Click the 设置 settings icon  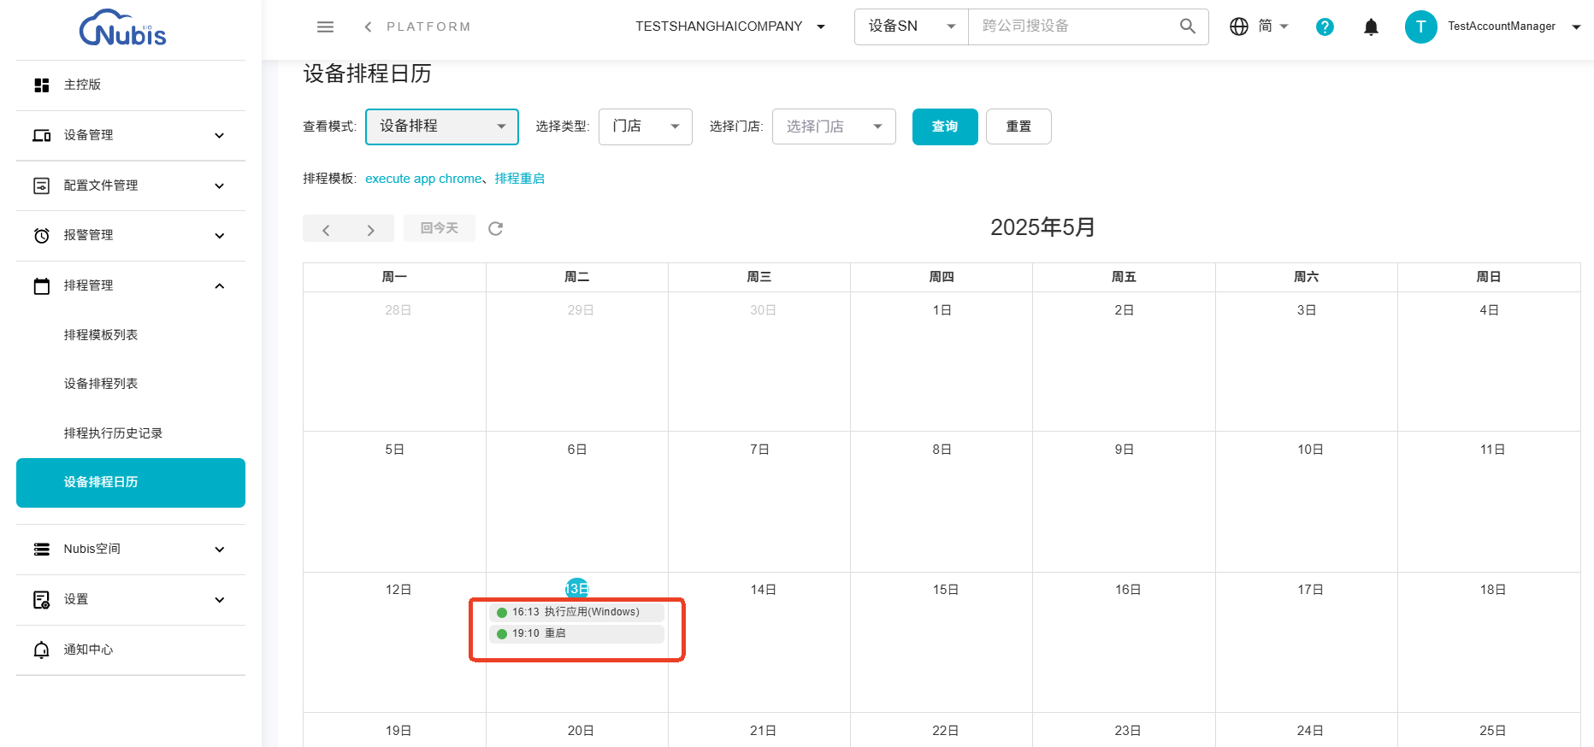[41, 599]
